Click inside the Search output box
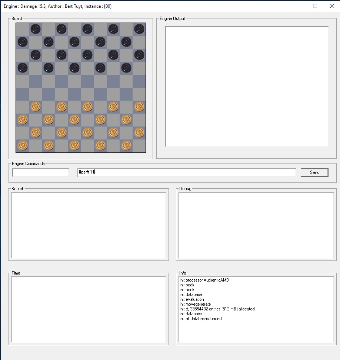Screen dimensions: 340x360 (x=88, y=225)
